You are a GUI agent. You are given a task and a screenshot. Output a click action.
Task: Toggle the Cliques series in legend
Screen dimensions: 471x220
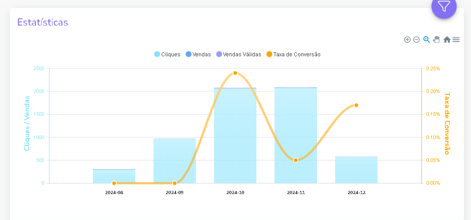coord(167,54)
